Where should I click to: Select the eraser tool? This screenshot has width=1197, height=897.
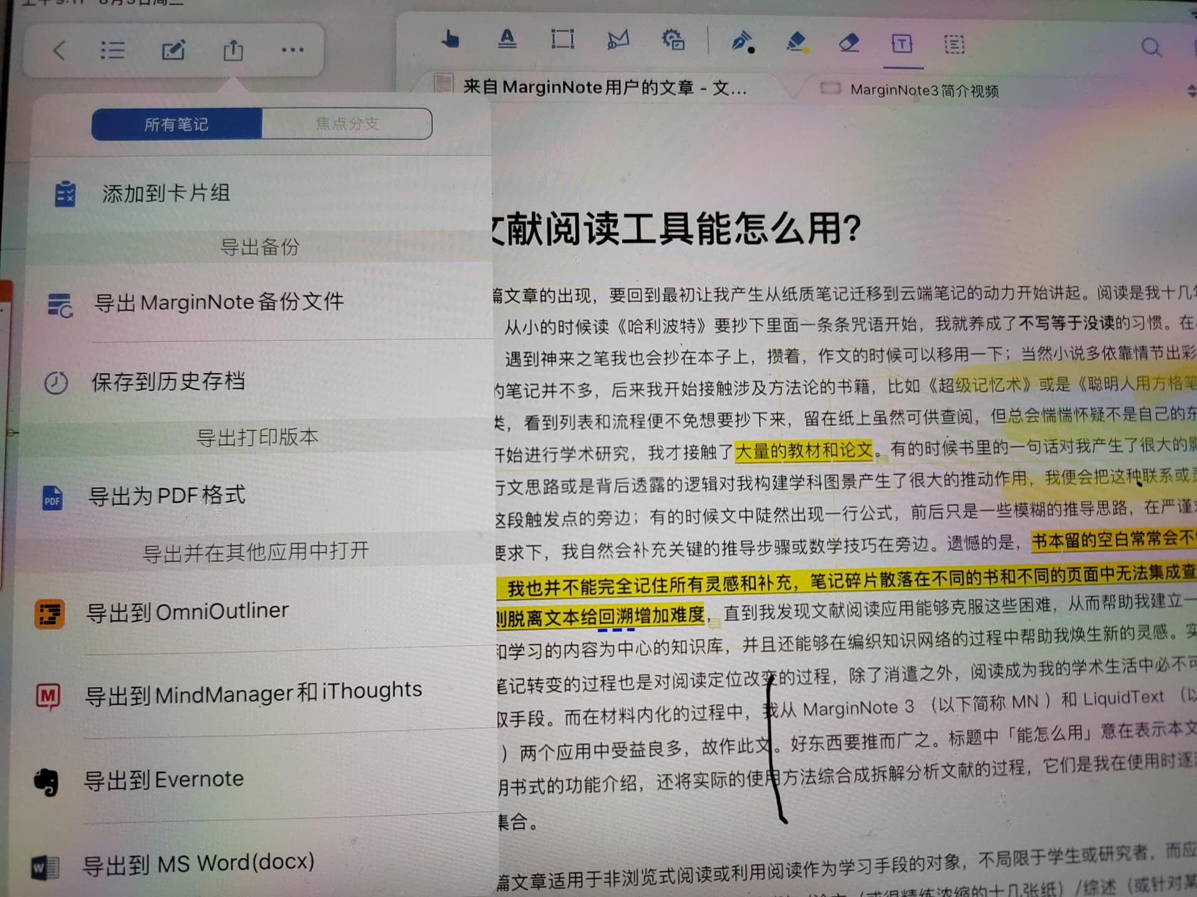[x=849, y=43]
